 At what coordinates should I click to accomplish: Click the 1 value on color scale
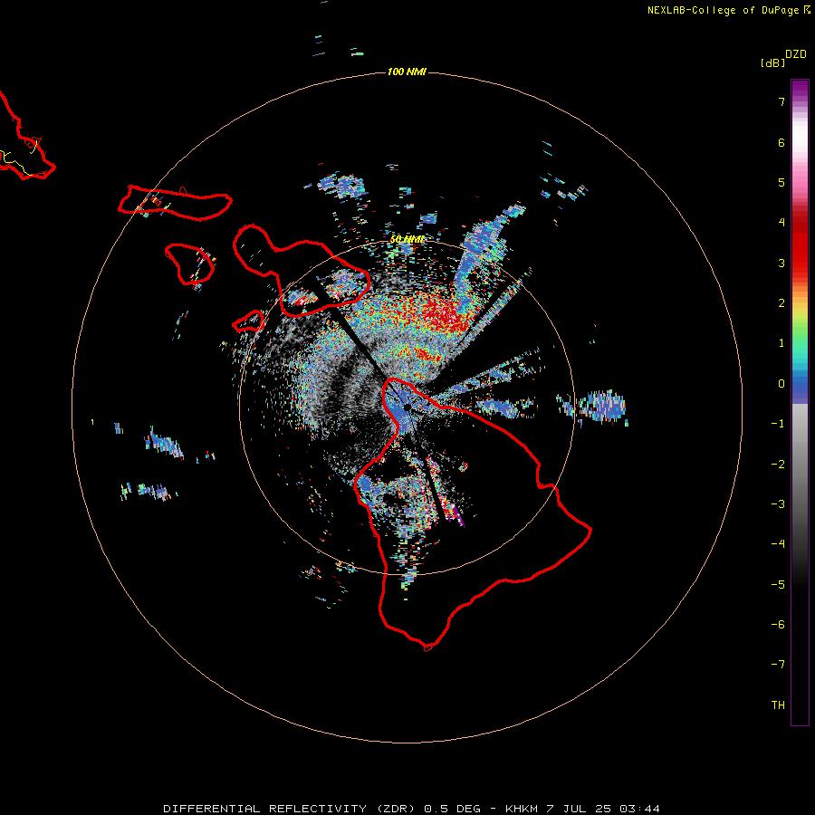coord(781,343)
